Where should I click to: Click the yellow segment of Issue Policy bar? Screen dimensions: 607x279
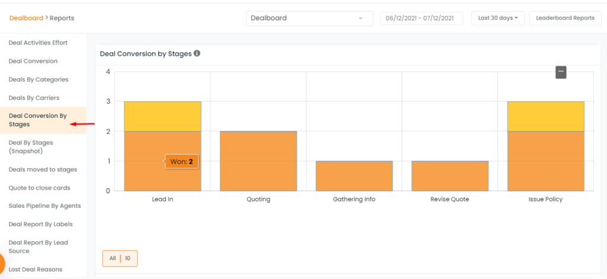[x=546, y=117]
